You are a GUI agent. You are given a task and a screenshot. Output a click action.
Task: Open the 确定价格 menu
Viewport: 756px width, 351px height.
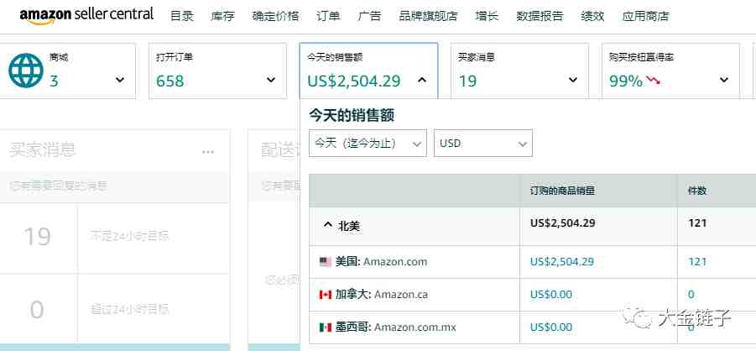275,15
